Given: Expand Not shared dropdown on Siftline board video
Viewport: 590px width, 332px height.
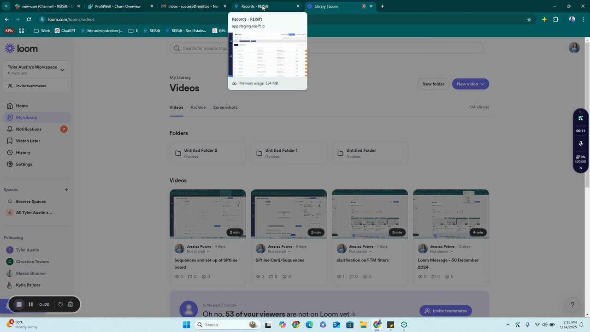Looking at the screenshot, I should coord(198,252).
